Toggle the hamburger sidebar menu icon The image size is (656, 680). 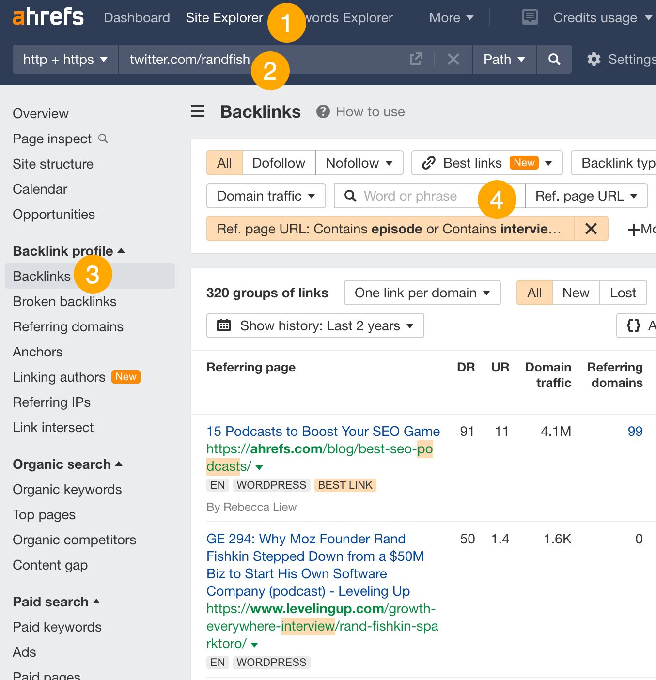pos(198,111)
